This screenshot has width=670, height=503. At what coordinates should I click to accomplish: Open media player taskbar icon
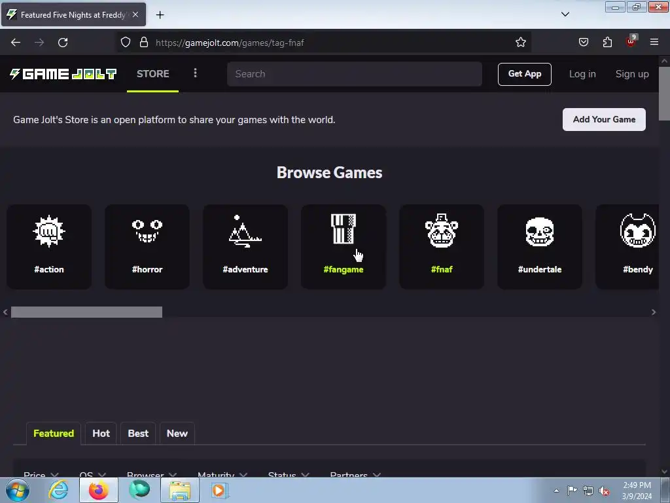pyautogui.click(x=219, y=490)
